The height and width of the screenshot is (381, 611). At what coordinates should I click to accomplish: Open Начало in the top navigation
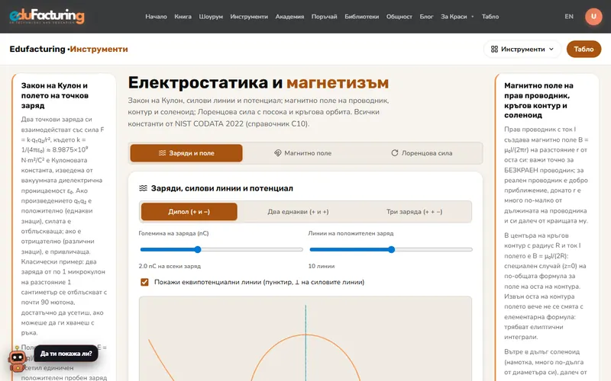[x=156, y=16]
